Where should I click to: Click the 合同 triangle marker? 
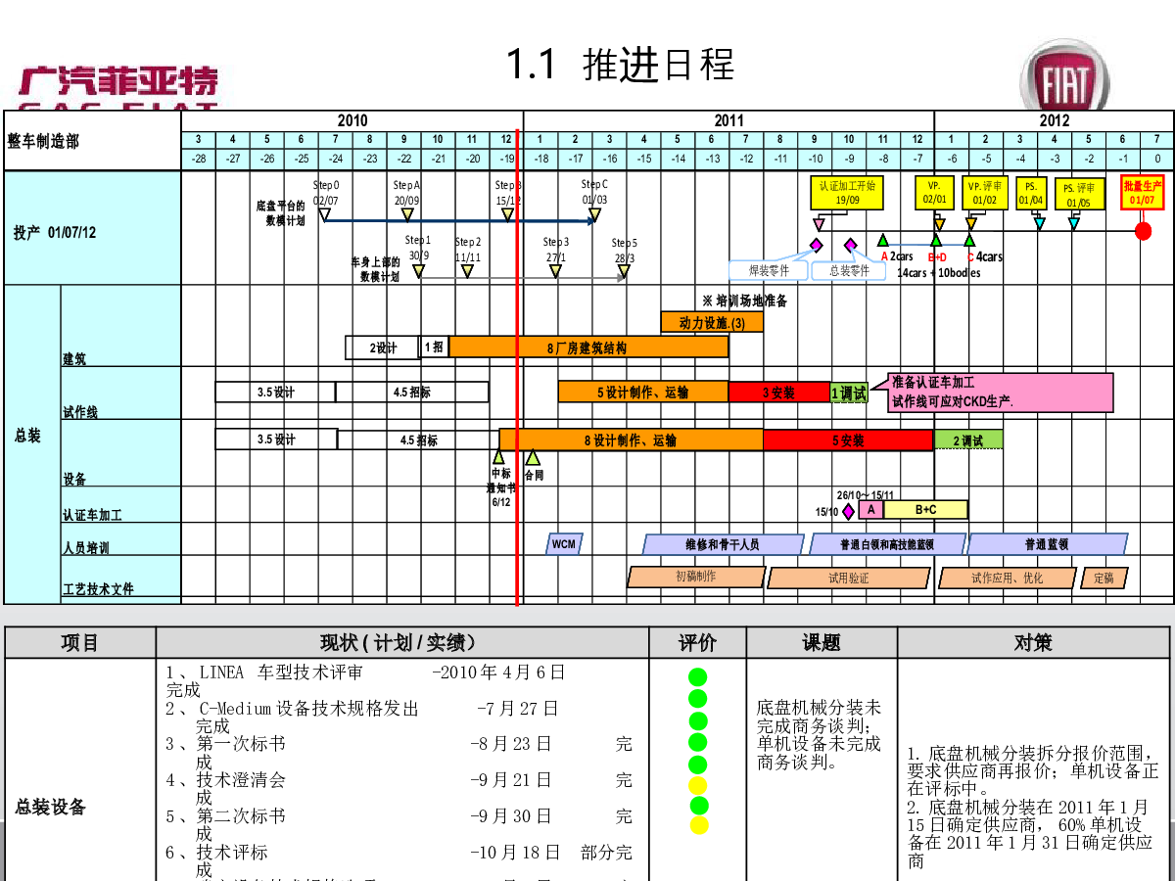click(533, 456)
